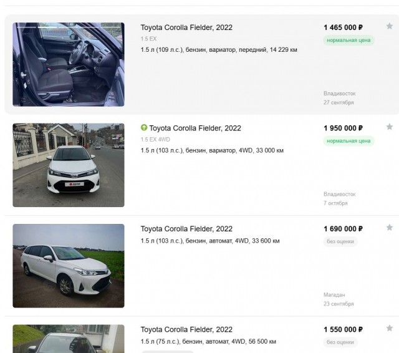Screen dimensions: 399x353
Task: Click the green promoted arrow icon beside the title
Action: click(144, 127)
